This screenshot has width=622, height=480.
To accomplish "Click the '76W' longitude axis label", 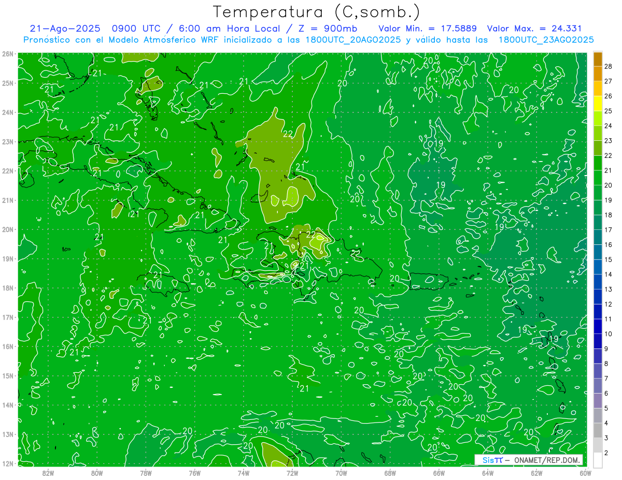I will click(x=194, y=473).
